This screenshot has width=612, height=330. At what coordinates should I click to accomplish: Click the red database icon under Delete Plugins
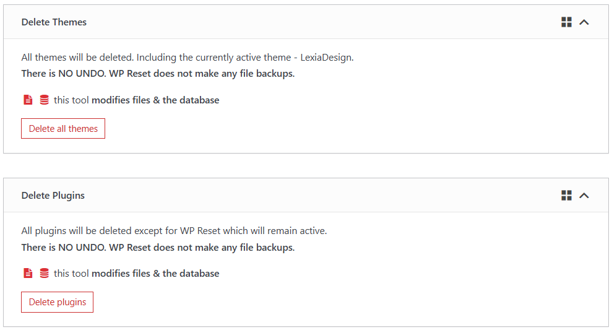[45, 274]
